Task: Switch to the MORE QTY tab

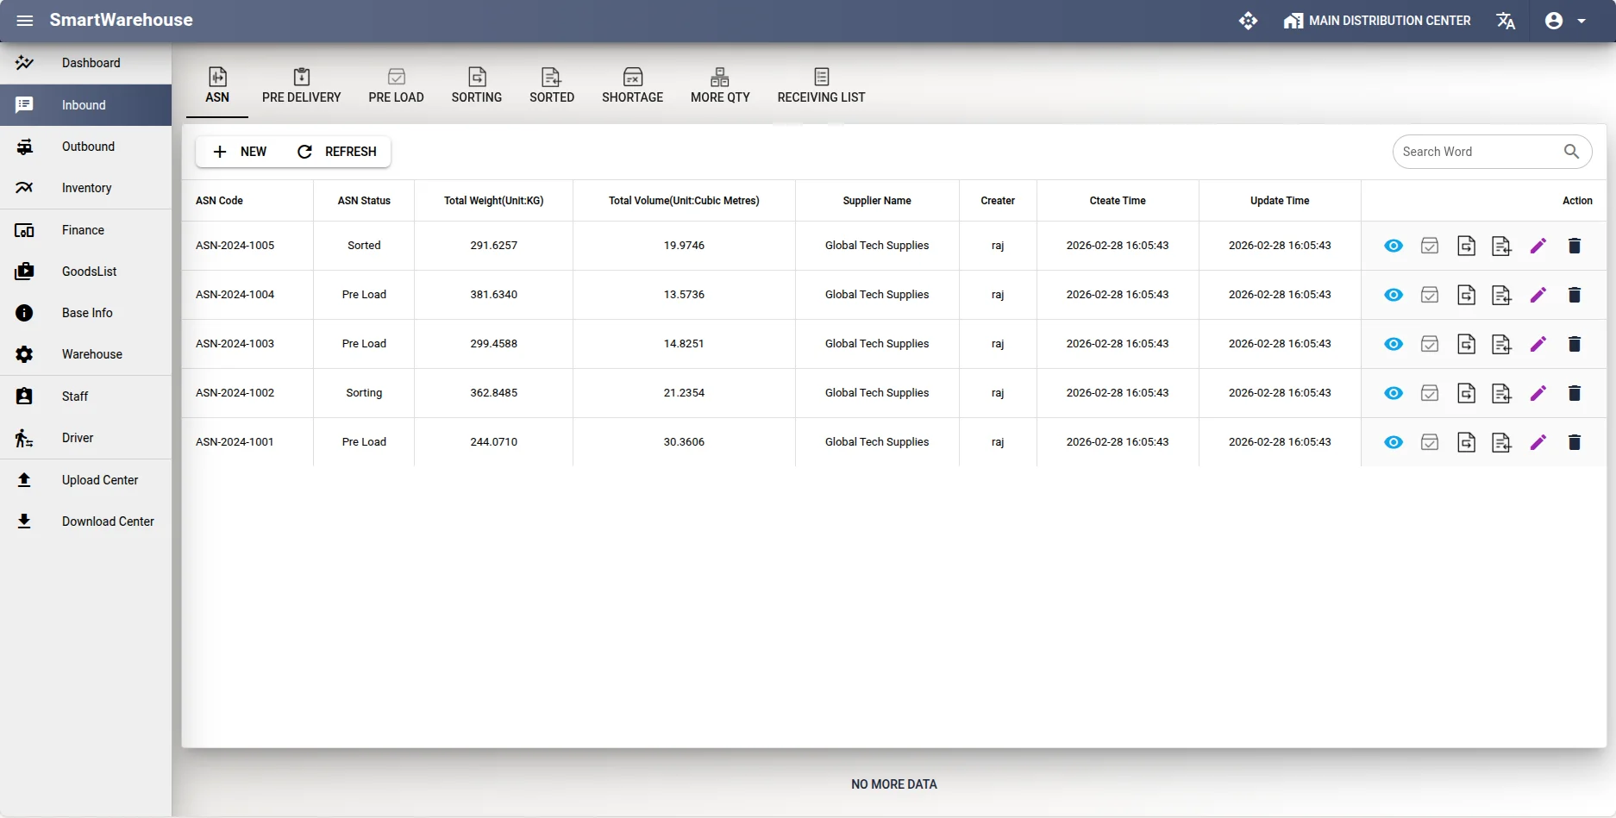Action: click(720, 86)
